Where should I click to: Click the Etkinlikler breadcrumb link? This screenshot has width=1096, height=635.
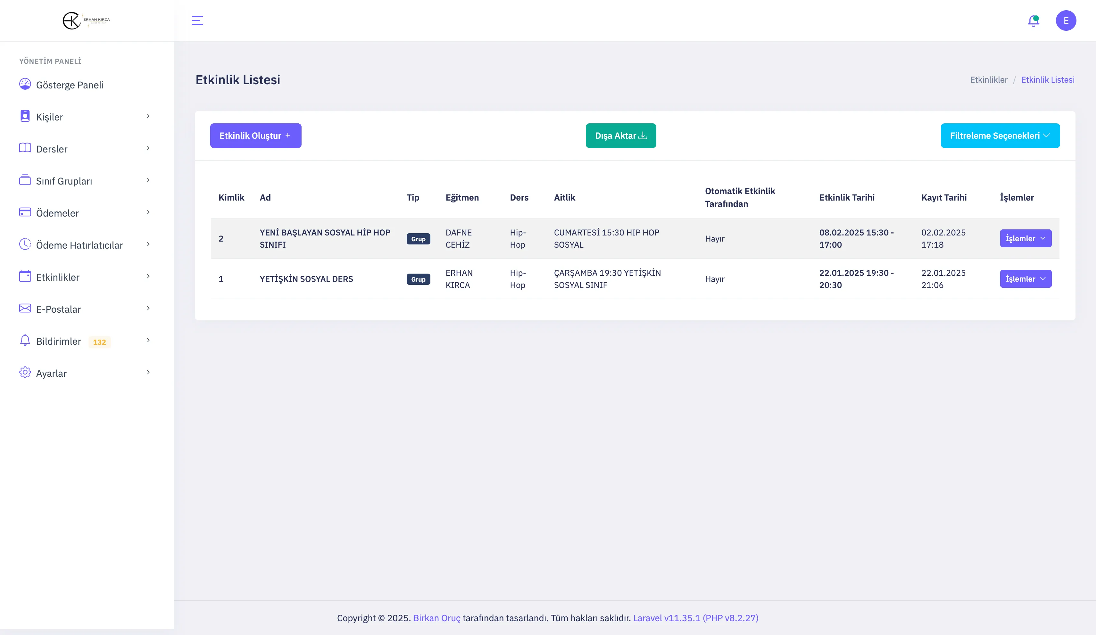coord(988,79)
